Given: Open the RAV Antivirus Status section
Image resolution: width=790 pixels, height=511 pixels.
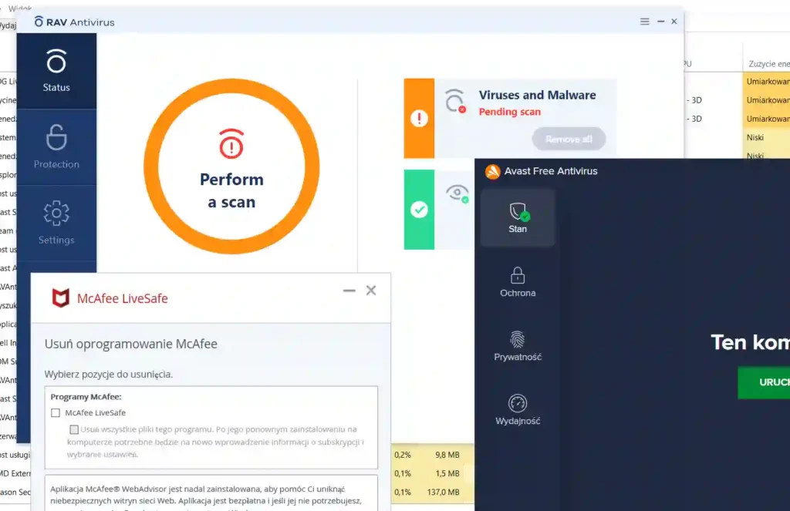Looking at the screenshot, I should tap(56, 71).
